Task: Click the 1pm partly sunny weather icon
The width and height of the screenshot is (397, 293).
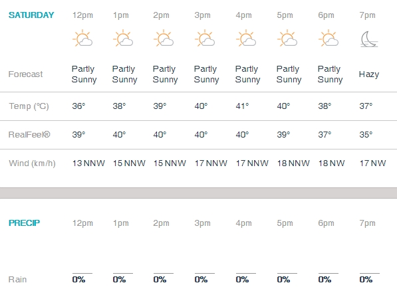Action: click(123, 39)
